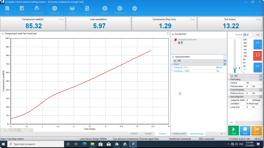Click the red sample icon of YS-2020-HJTKY-016

[175, 40]
